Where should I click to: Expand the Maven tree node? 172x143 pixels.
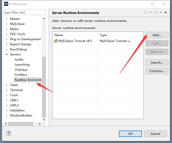[7, 19]
